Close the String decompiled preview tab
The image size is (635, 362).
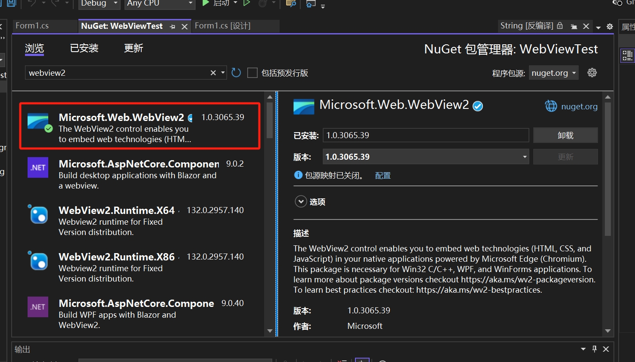coord(586,26)
